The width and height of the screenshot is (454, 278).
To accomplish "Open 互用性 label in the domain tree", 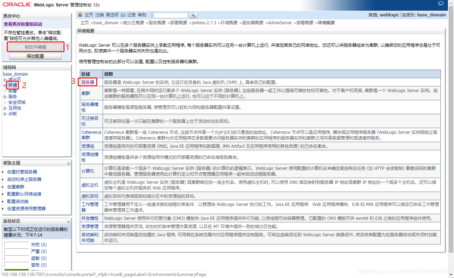I will (15, 108).
